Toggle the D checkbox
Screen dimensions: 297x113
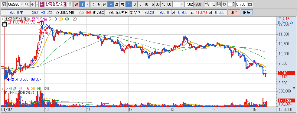click(230, 4)
